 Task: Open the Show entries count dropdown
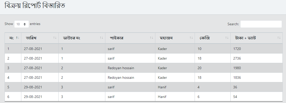coord(21,24)
